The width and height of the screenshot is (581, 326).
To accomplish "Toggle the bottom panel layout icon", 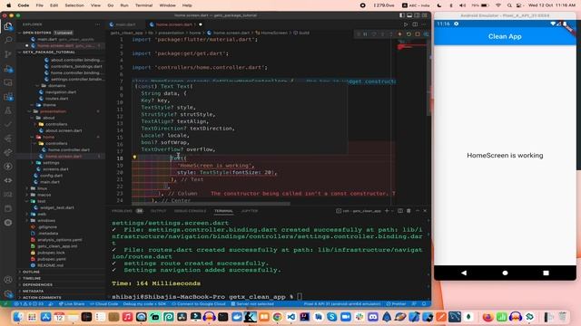I will (409, 15).
